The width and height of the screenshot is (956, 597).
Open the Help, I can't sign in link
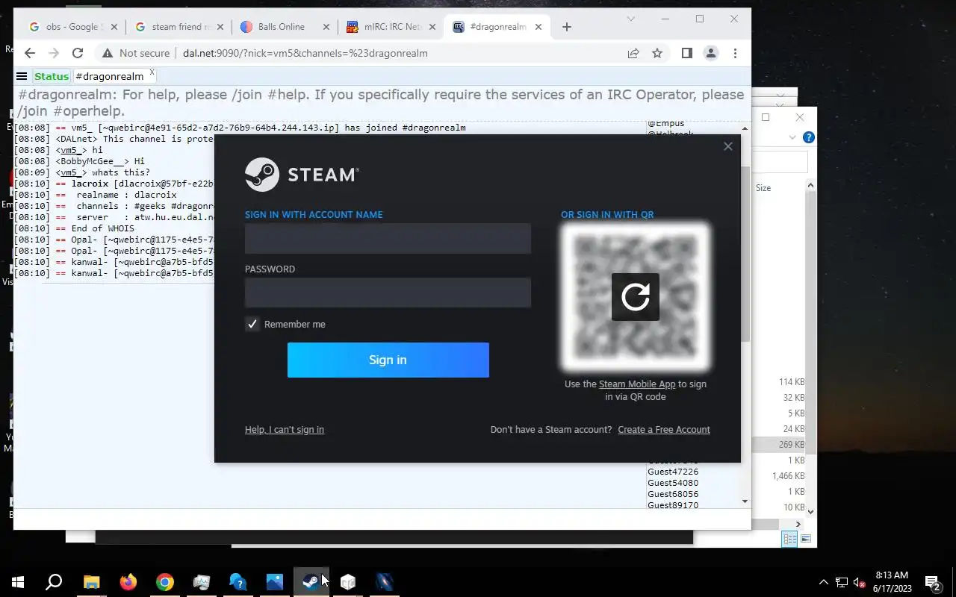point(285,430)
